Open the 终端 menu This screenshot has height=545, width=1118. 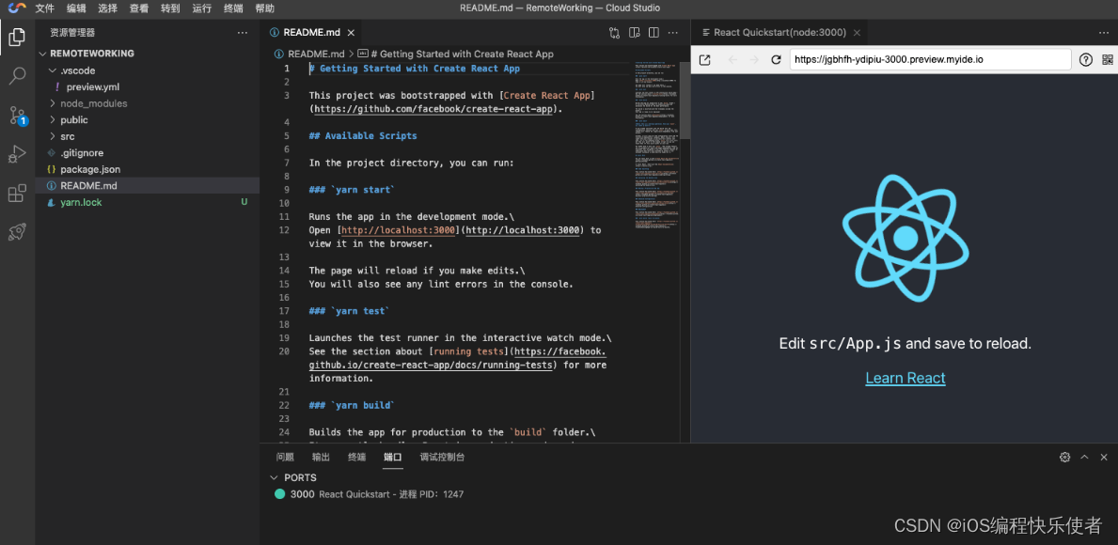click(233, 8)
